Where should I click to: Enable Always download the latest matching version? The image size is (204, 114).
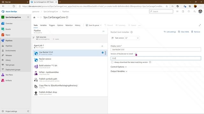(x=112, y=62)
